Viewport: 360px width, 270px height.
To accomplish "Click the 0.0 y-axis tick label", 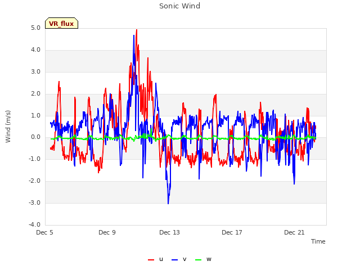I will [35, 137].
